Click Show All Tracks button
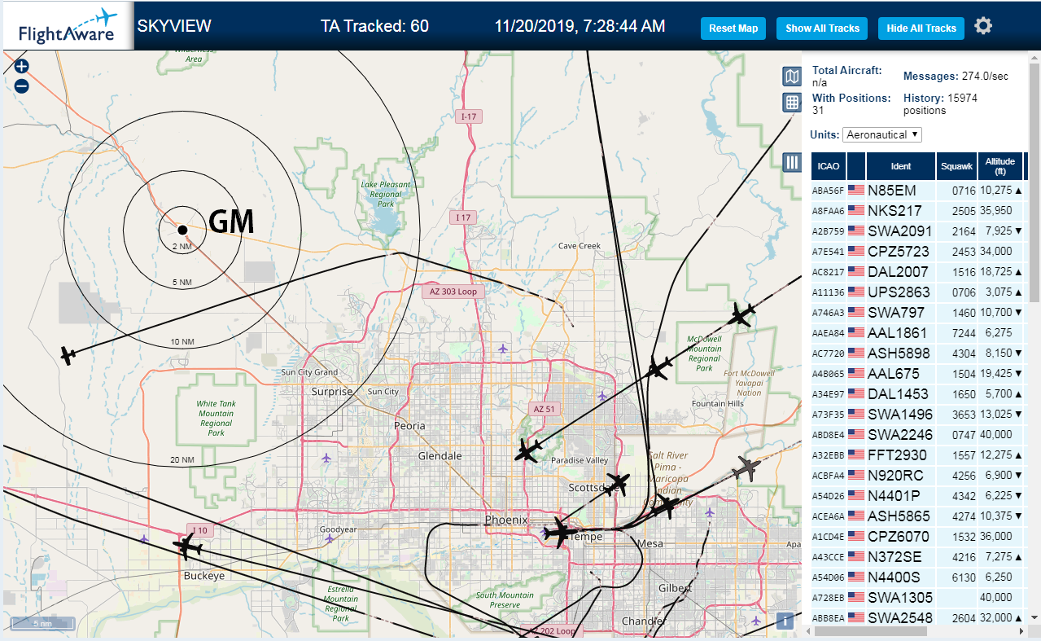Viewport: 1041px width, 641px height. coord(822,28)
